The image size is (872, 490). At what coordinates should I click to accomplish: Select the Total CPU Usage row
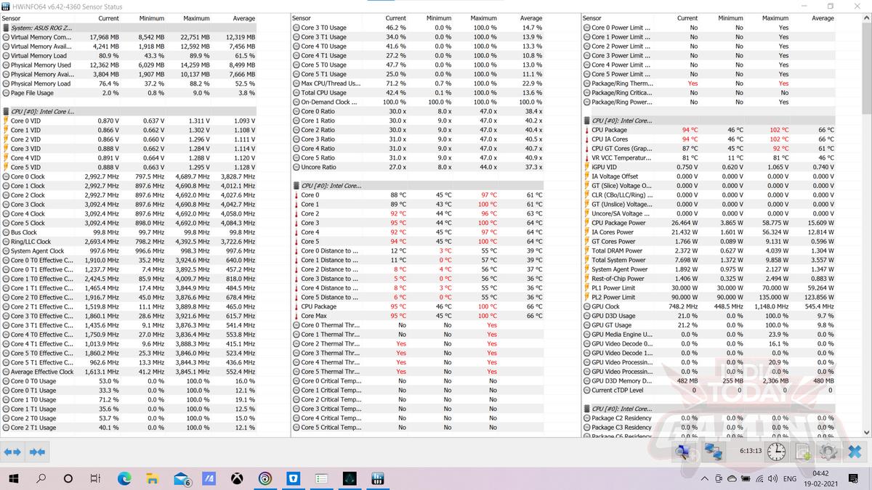tap(418, 93)
